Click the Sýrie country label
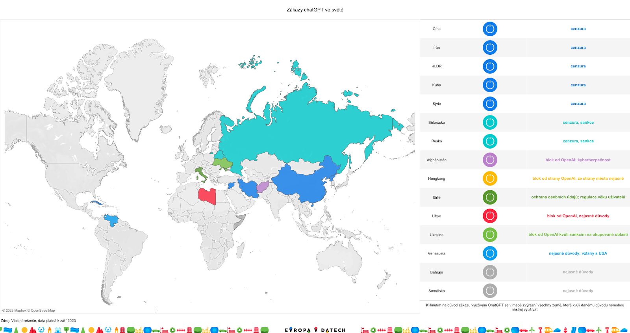 point(437,104)
